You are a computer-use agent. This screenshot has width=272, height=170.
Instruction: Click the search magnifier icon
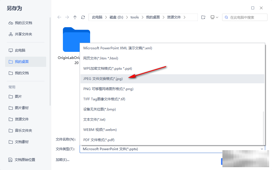(x=226, y=17)
